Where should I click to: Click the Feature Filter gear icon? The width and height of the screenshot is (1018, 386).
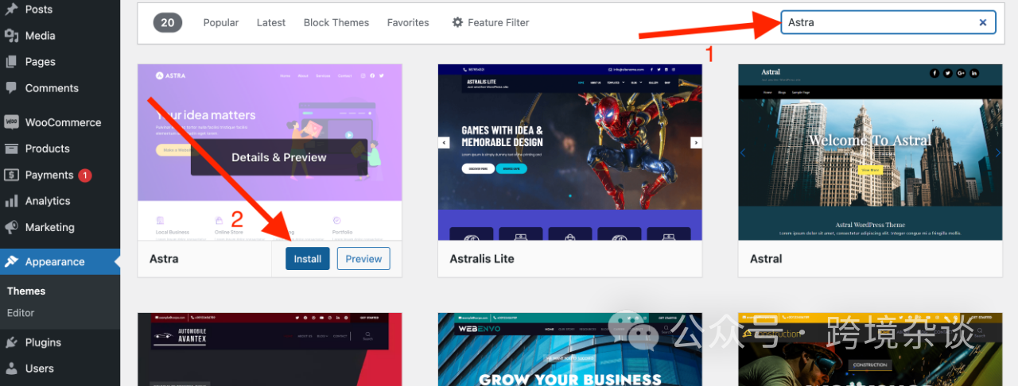457,22
